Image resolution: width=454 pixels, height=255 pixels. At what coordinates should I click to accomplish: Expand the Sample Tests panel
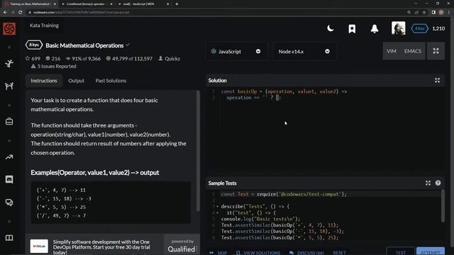click(428, 183)
